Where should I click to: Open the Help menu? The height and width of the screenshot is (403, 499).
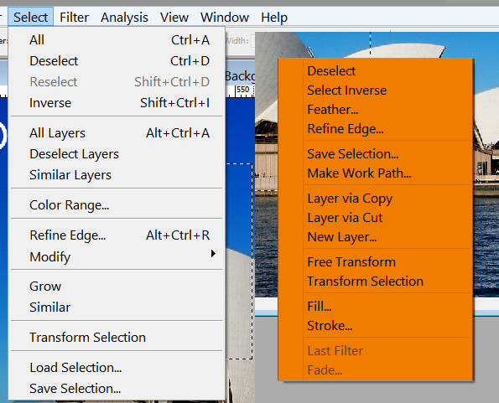[274, 17]
